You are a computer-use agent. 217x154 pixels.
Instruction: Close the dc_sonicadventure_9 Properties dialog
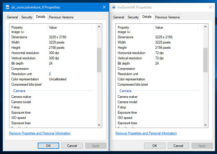(x=104, y=7)
